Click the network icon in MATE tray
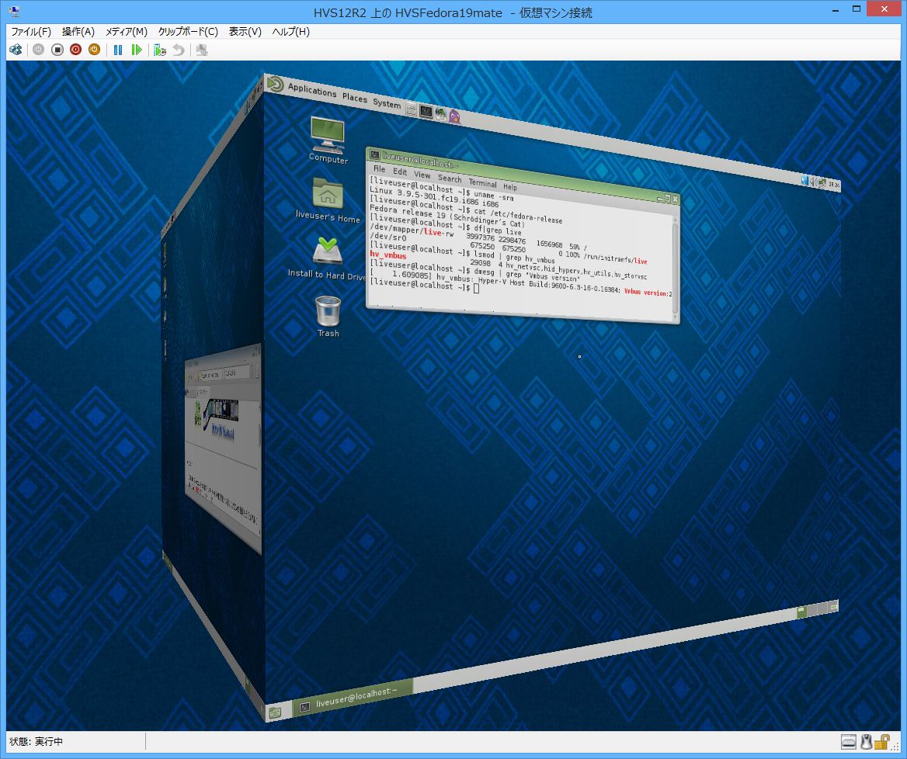 [x=822, y=183]
